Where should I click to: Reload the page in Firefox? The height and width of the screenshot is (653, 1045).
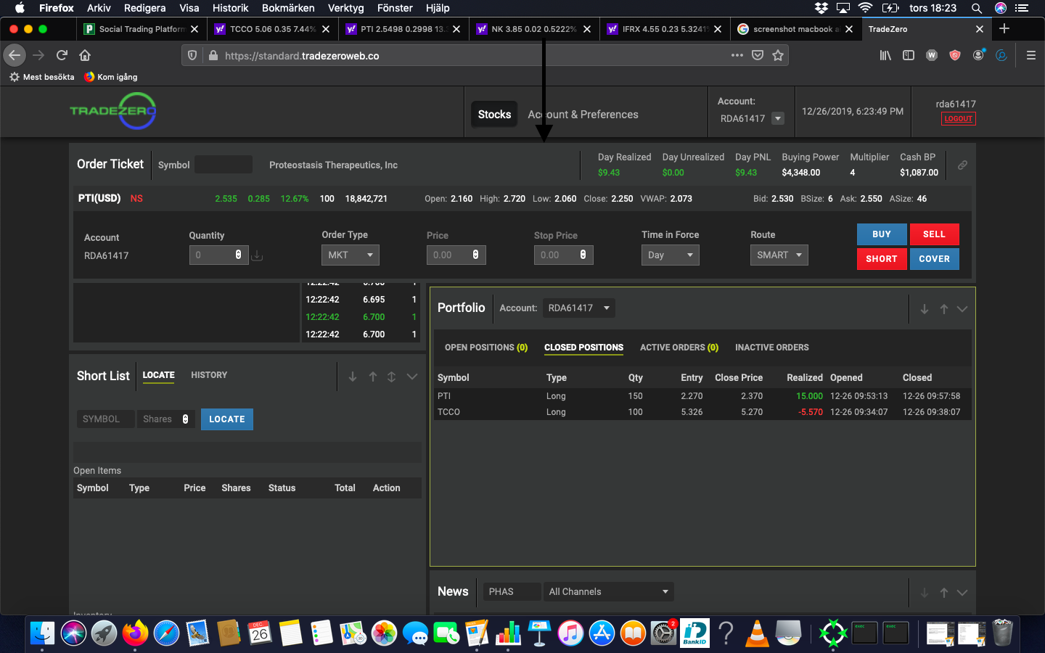62,55
